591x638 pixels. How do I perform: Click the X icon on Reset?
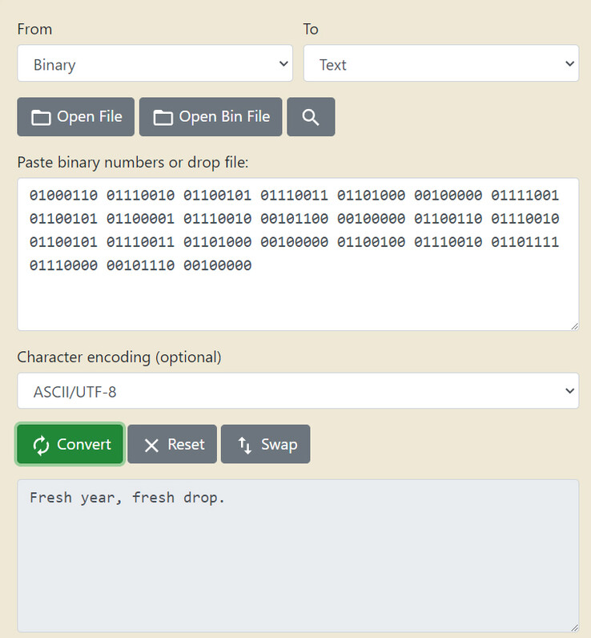coord(151,445)
